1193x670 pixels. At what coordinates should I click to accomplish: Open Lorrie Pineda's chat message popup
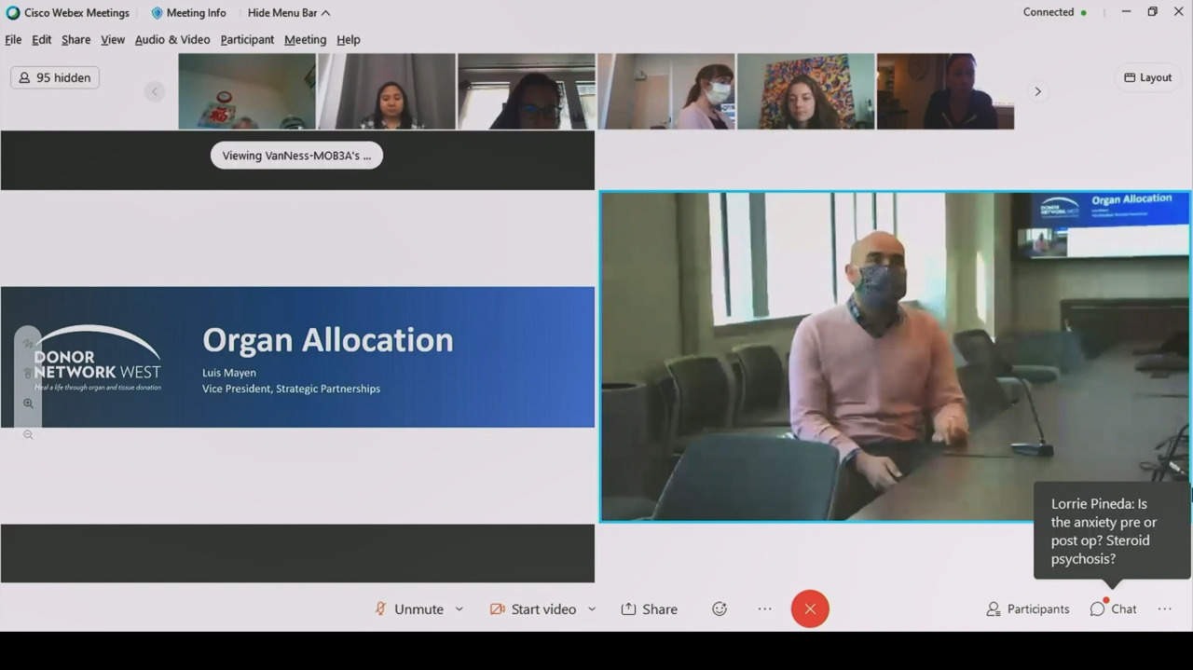pyautogui.click(x=1112, y=531)
